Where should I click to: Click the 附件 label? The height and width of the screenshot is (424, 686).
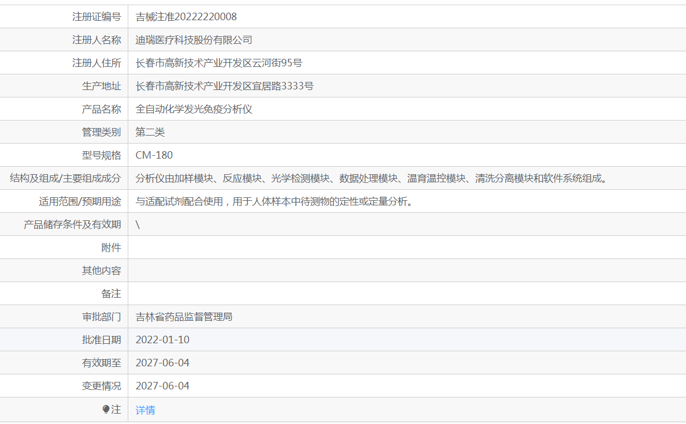click(111, 247)
